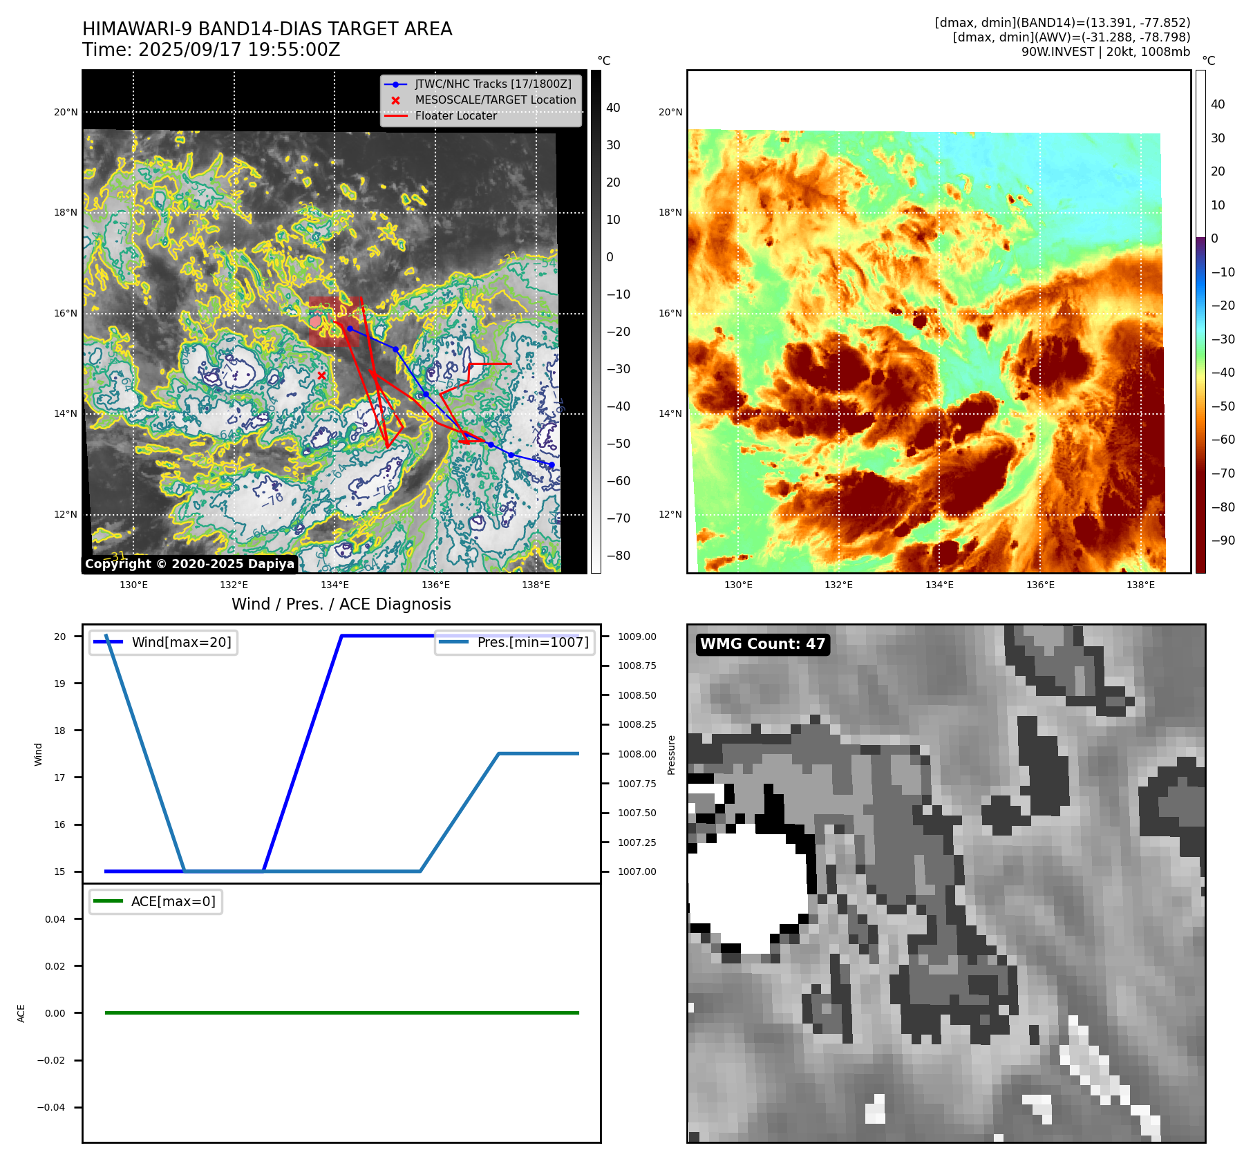Click the 1008.50 pressure axis tick
The height and width of the screenshot is (1168, 1253).
[x=637, y=695]
